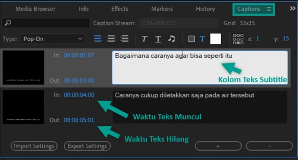Image resolution: width=298 pixels, height=160 pixels.
Task: Click Out time 00:00:05:01
Action: click(x=79, y=120)
